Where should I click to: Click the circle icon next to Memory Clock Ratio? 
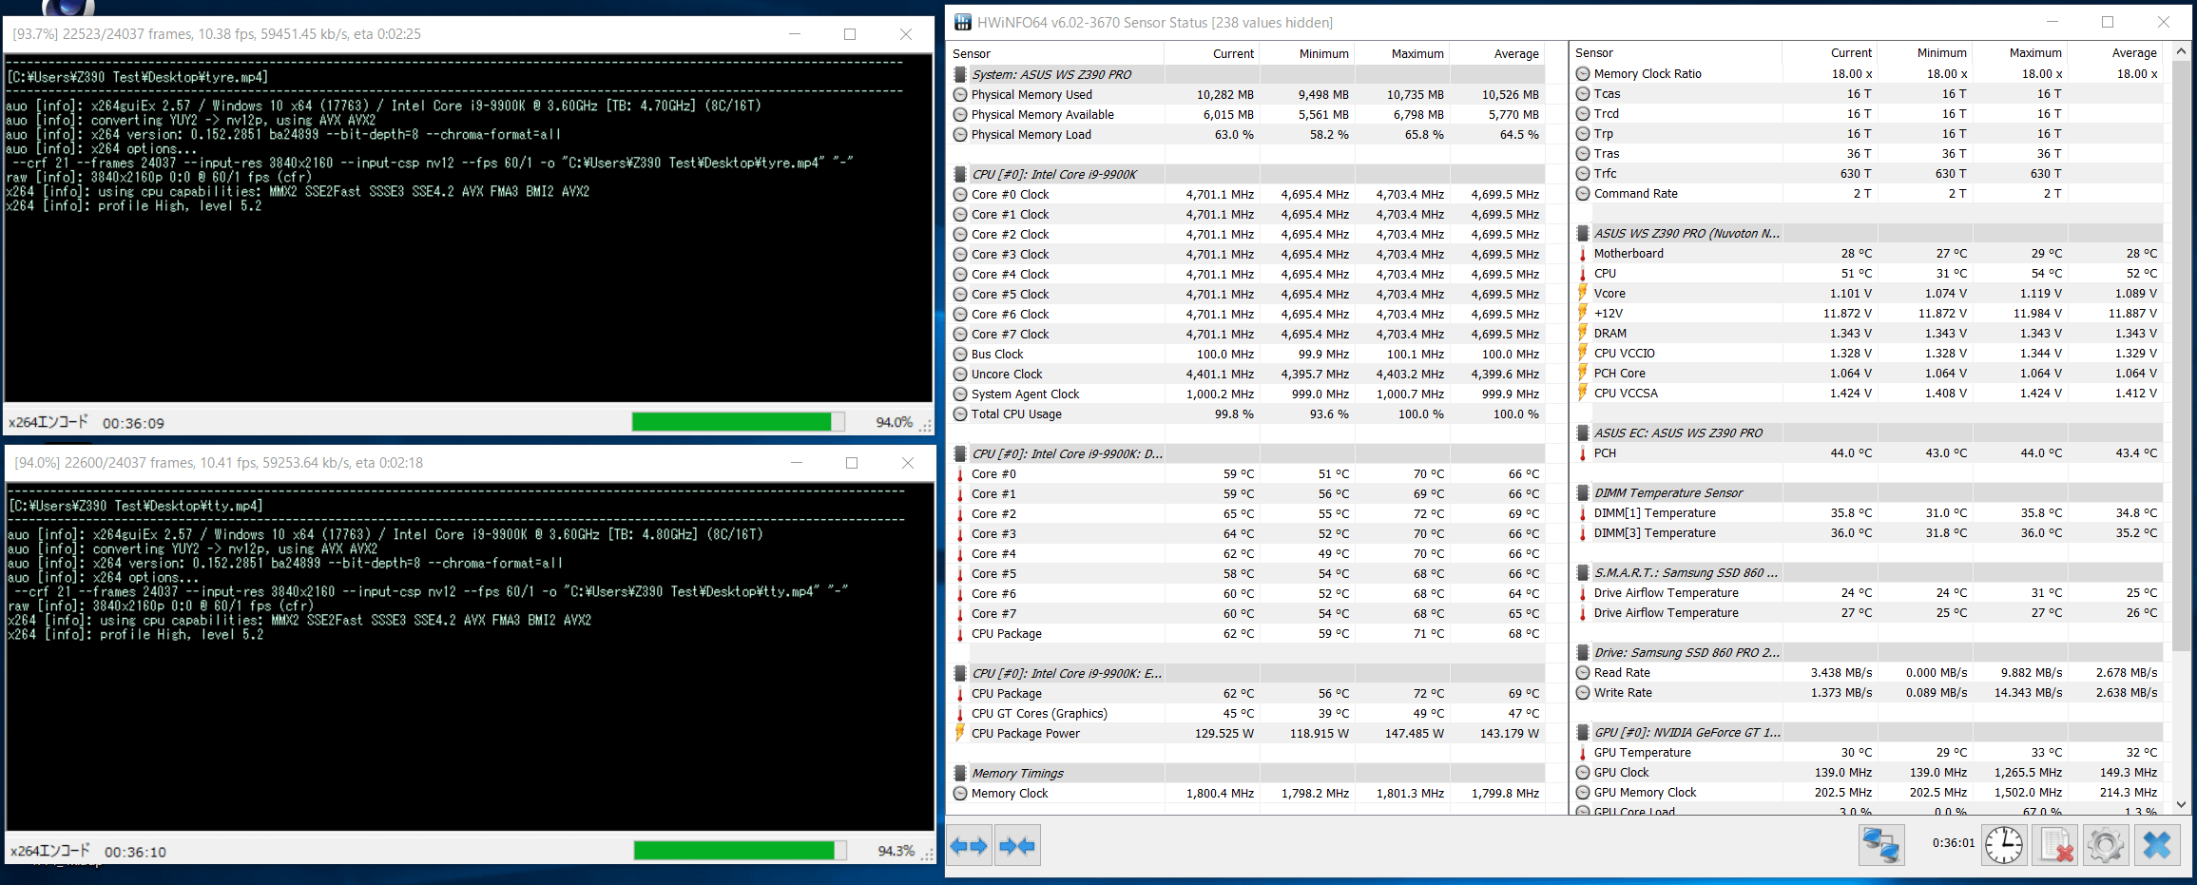click(x=1583, y=73)
